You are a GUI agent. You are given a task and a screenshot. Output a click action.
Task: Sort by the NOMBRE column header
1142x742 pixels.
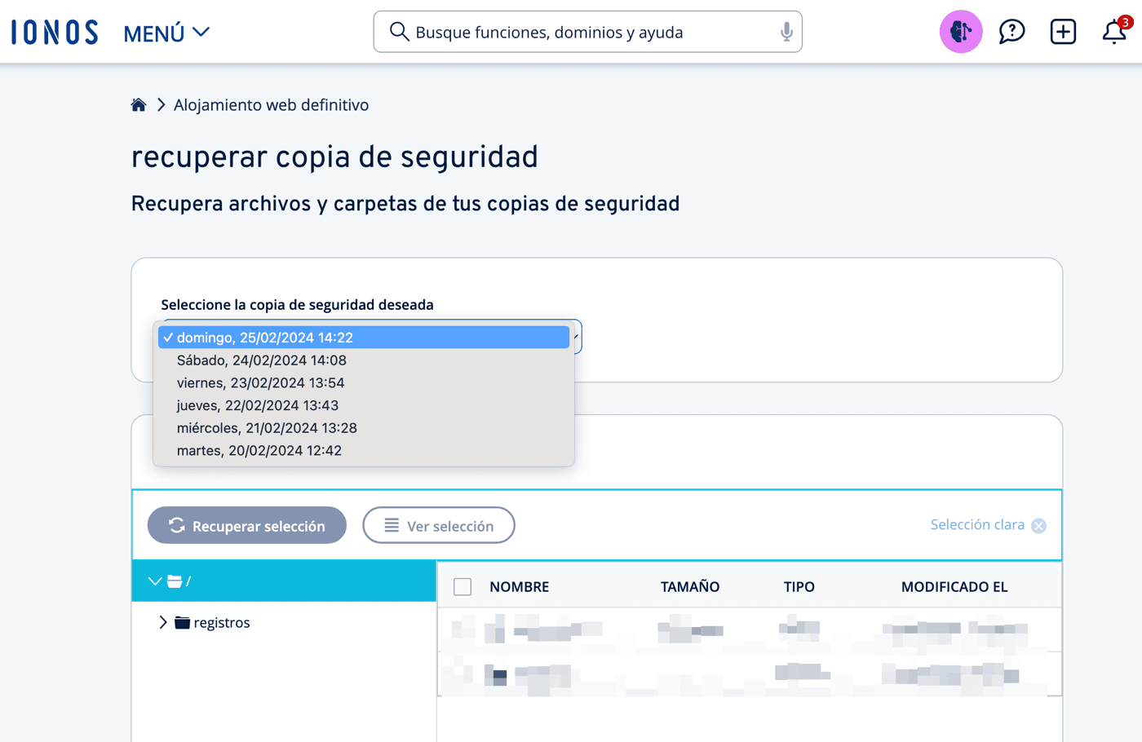520,587
